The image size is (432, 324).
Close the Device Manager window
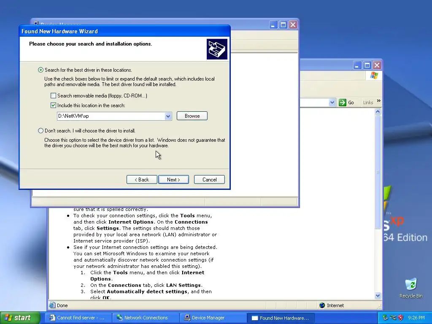(293, 25)
